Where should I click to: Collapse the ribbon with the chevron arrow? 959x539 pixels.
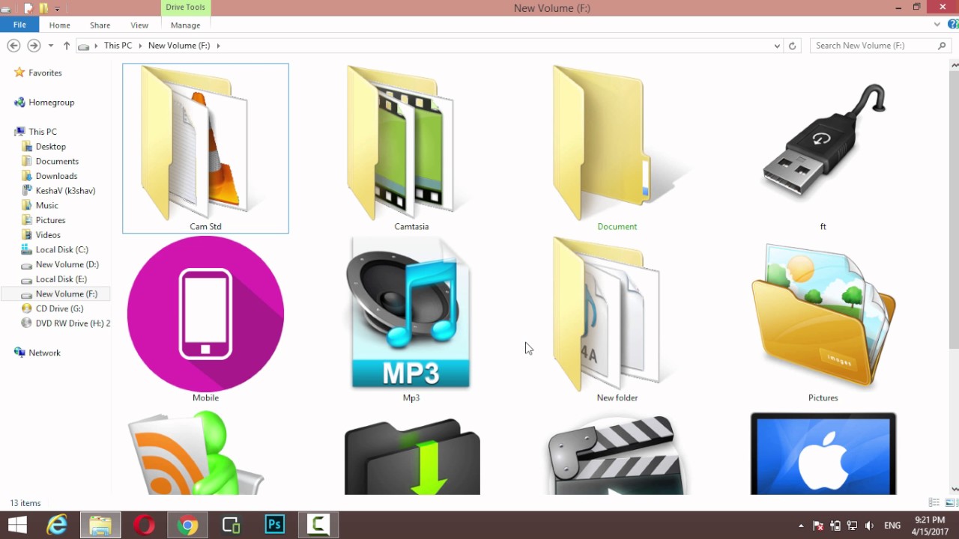[x=937, y=23]
